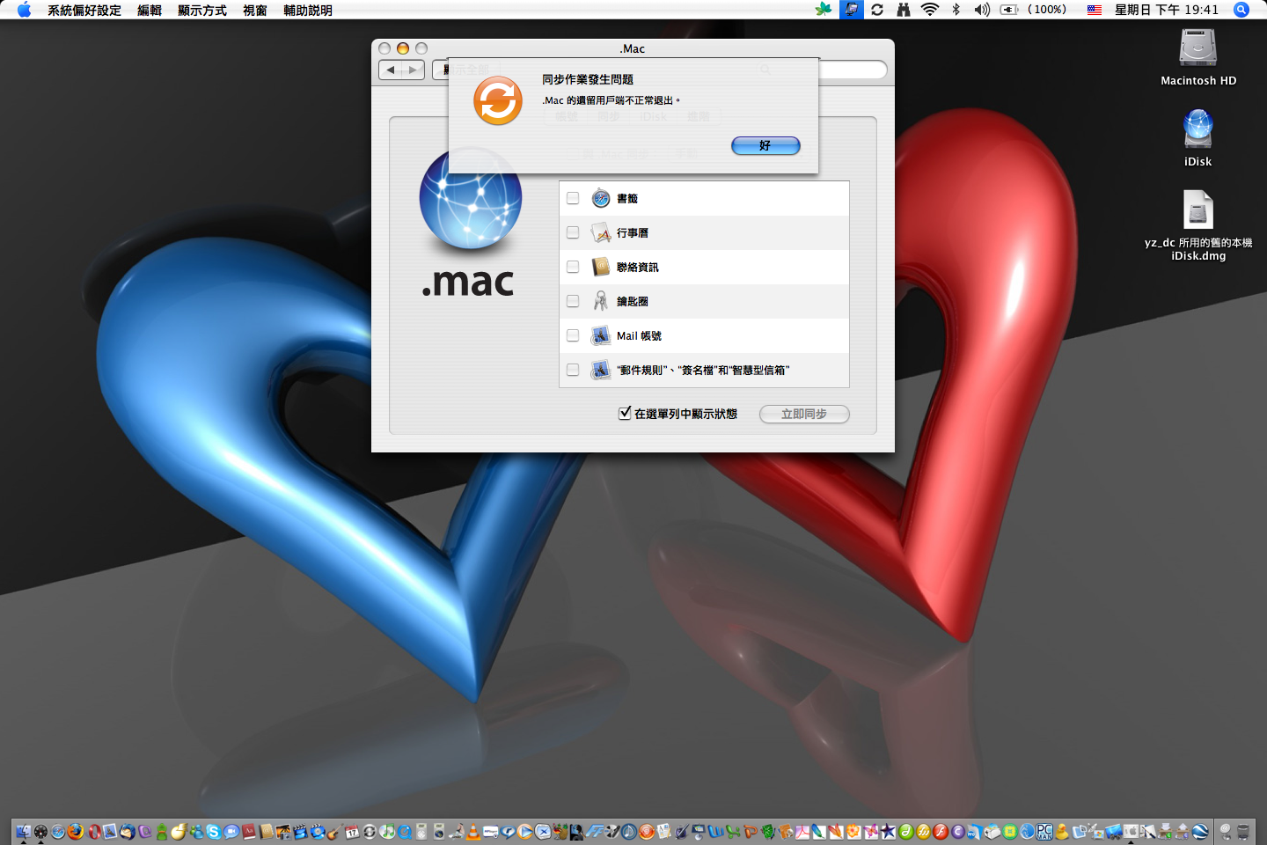Launch Flash from the Dock
Image resolution: width=1267 pixels, height=845 pixels.
[941, 831]
